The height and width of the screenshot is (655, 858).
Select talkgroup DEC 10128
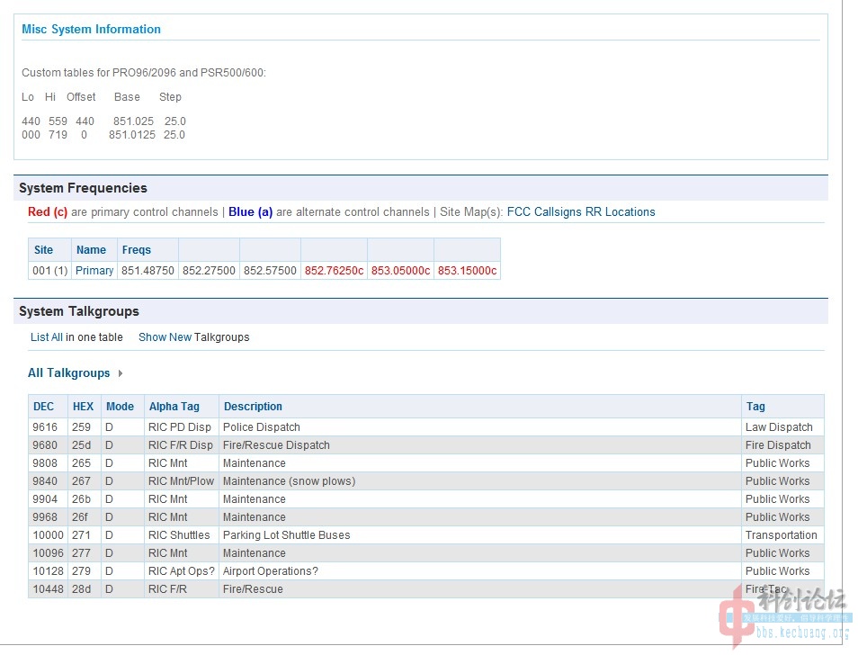pos(49,572)
